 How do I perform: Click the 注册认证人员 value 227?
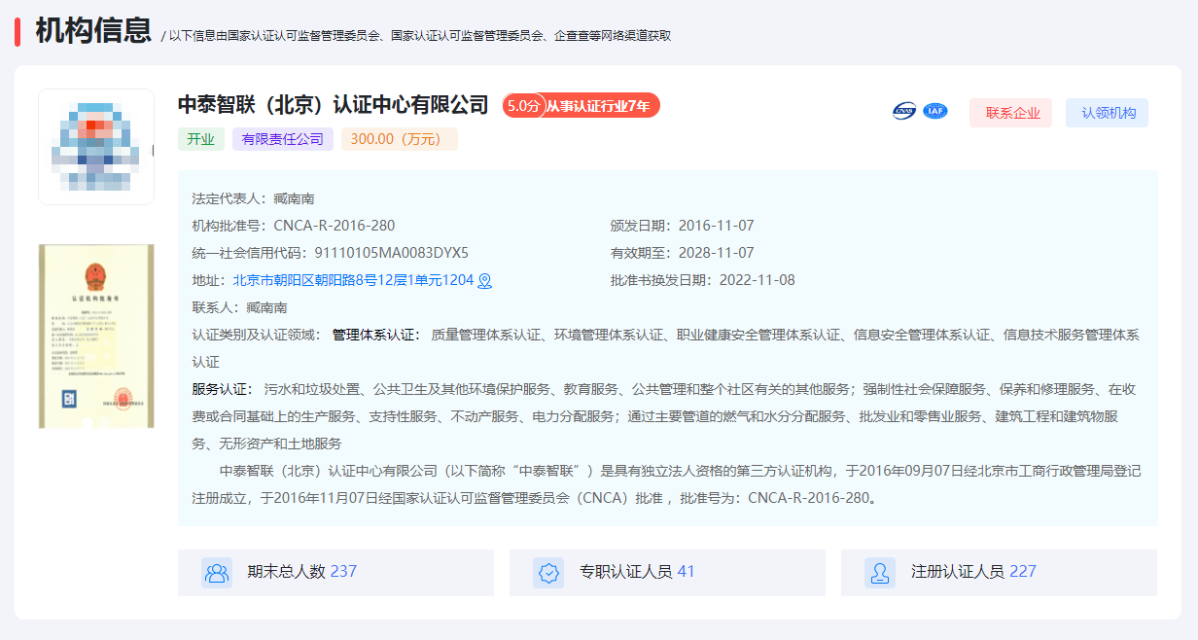[x=1023, y=572]
